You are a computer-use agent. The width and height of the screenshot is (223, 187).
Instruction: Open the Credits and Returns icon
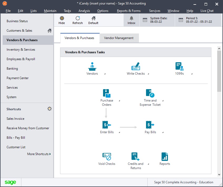coord(135,156)
